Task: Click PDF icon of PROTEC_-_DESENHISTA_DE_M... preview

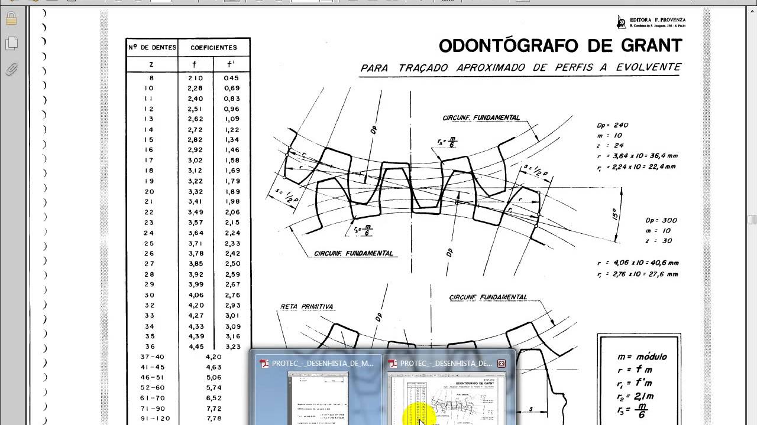Action: (x=265, y=364)
